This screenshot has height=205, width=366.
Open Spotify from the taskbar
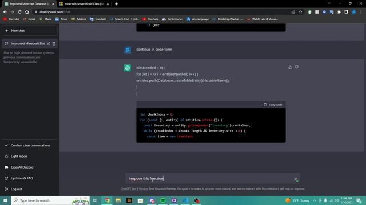163,200
